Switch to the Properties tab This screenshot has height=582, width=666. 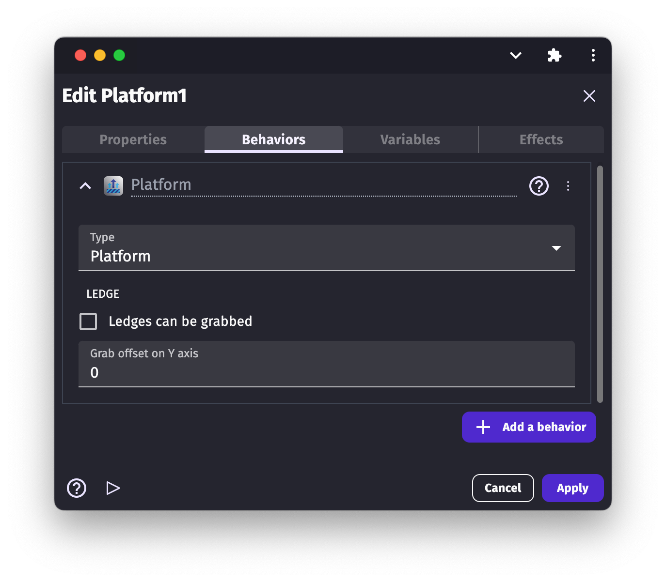(x=133, y=139)
